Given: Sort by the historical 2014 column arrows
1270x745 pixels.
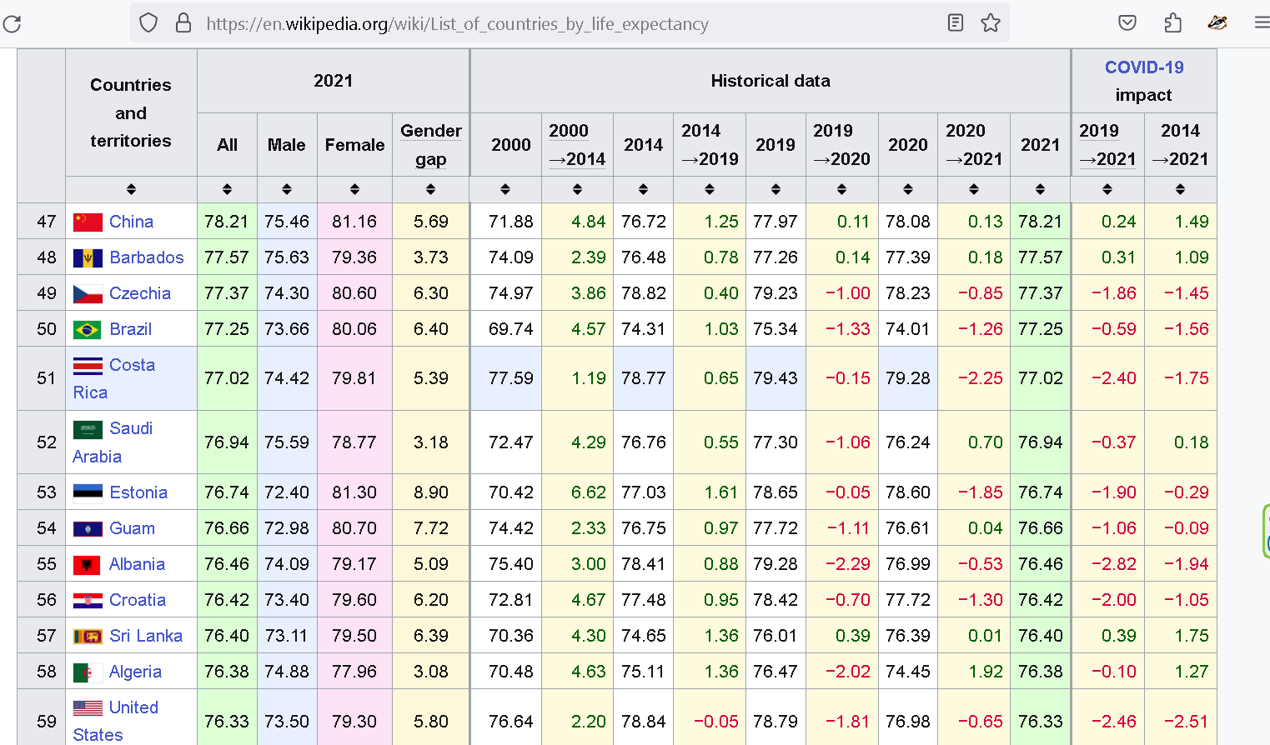Looking at the screenshot, I should [x=643, y=189].
